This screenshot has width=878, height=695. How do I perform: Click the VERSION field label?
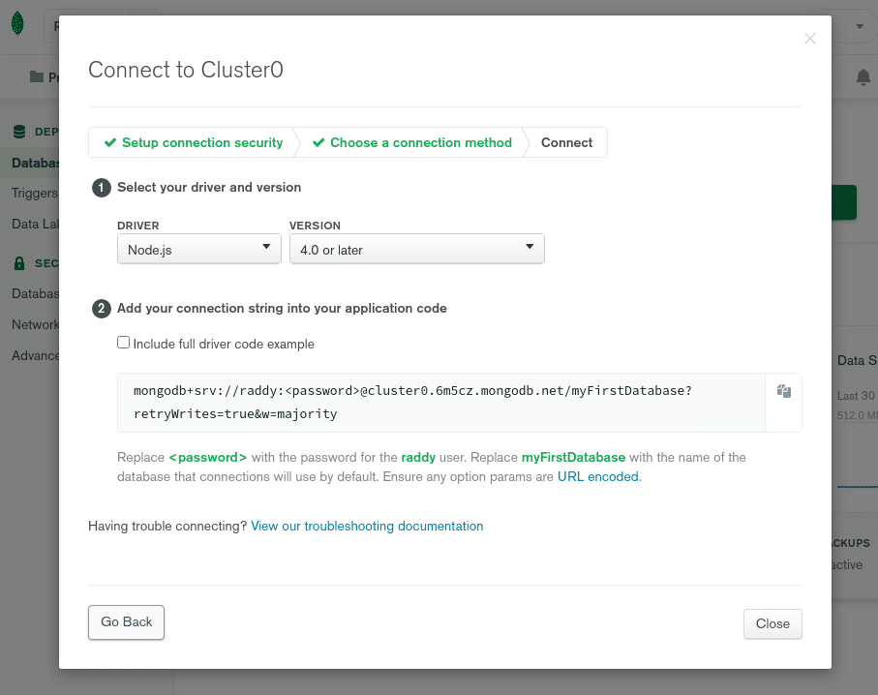coord(315,226)
